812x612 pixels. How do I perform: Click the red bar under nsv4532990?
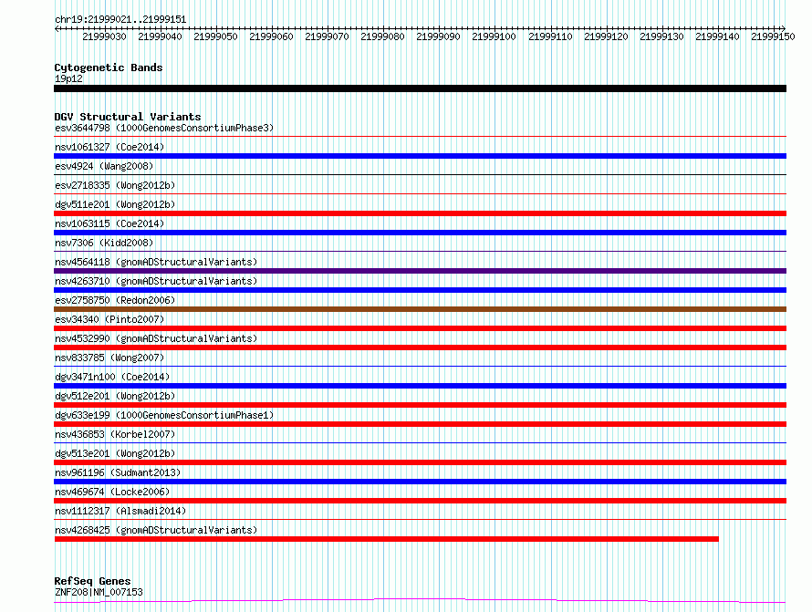coord(420,347)
